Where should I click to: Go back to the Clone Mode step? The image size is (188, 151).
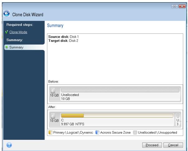pyautogui.click(x=18, y=32)
